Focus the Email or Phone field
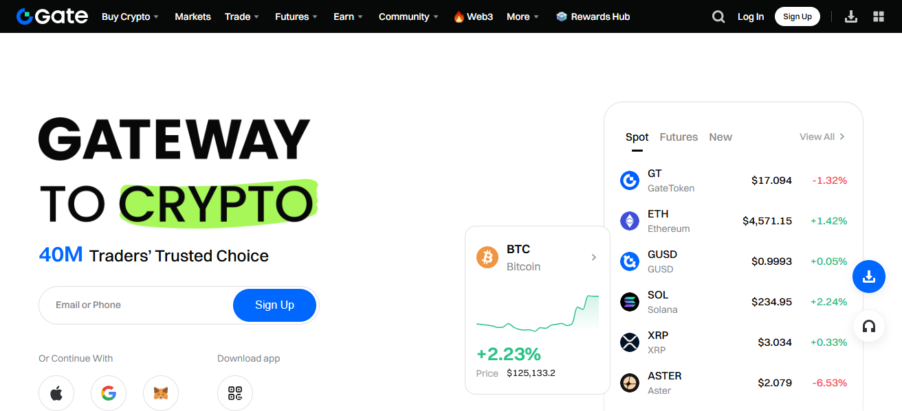 pos(137,305)
